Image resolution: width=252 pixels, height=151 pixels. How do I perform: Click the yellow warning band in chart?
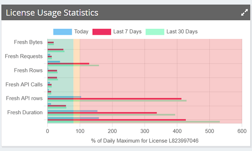(77, 73)
